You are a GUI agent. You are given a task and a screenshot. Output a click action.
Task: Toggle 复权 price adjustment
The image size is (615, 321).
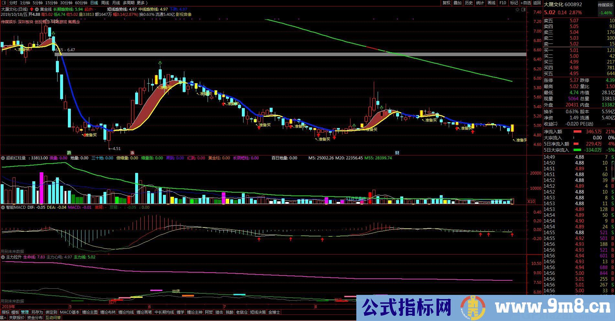click(447, 3)
